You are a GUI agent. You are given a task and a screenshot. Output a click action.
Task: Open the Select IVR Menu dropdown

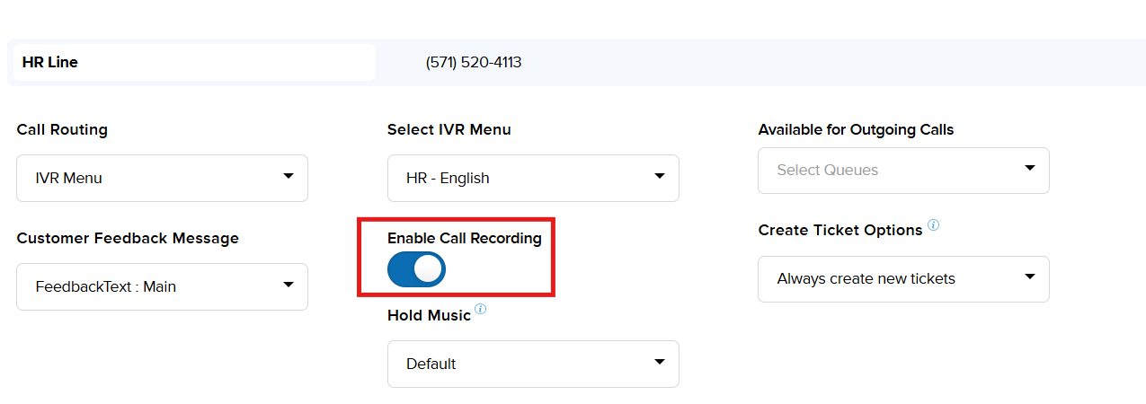(x=532, y=178)
